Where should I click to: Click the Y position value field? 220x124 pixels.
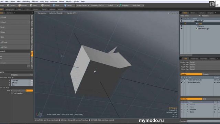pyautogui.click(x=21, y=83)
